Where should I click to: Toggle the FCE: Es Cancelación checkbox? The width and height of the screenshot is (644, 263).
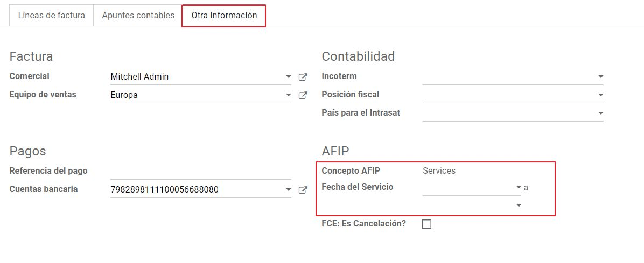tap(427, 224)
